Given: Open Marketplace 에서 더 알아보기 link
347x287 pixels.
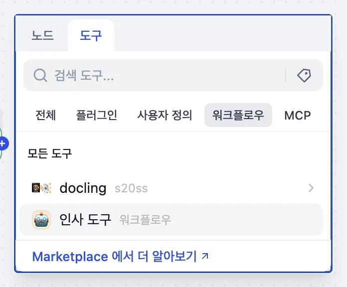Looking at the screenshot, I should [x=115, y=257].
